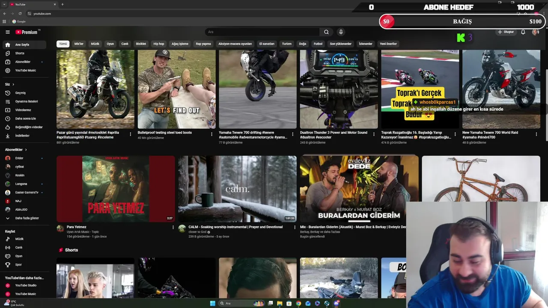548x308 pixels.
Task: Reload the page in Chrome
Action: point(20,13)
